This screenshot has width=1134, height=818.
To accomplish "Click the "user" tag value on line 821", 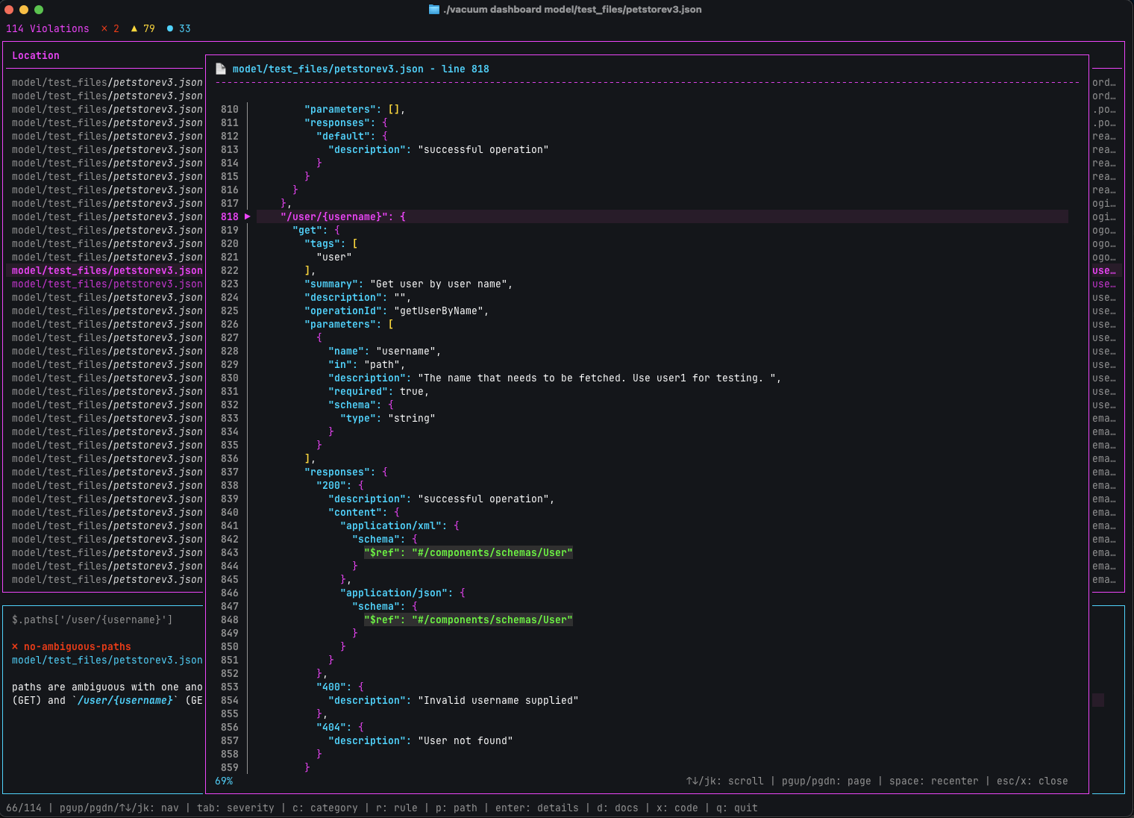I will [x=334, y=257].
